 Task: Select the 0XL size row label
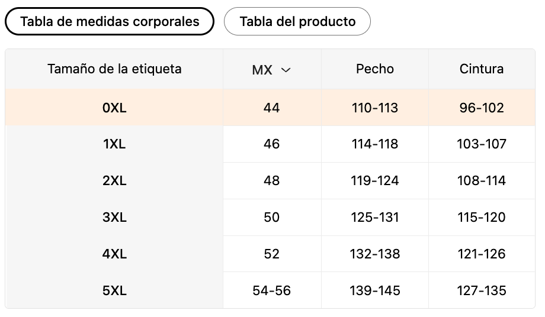114,108
